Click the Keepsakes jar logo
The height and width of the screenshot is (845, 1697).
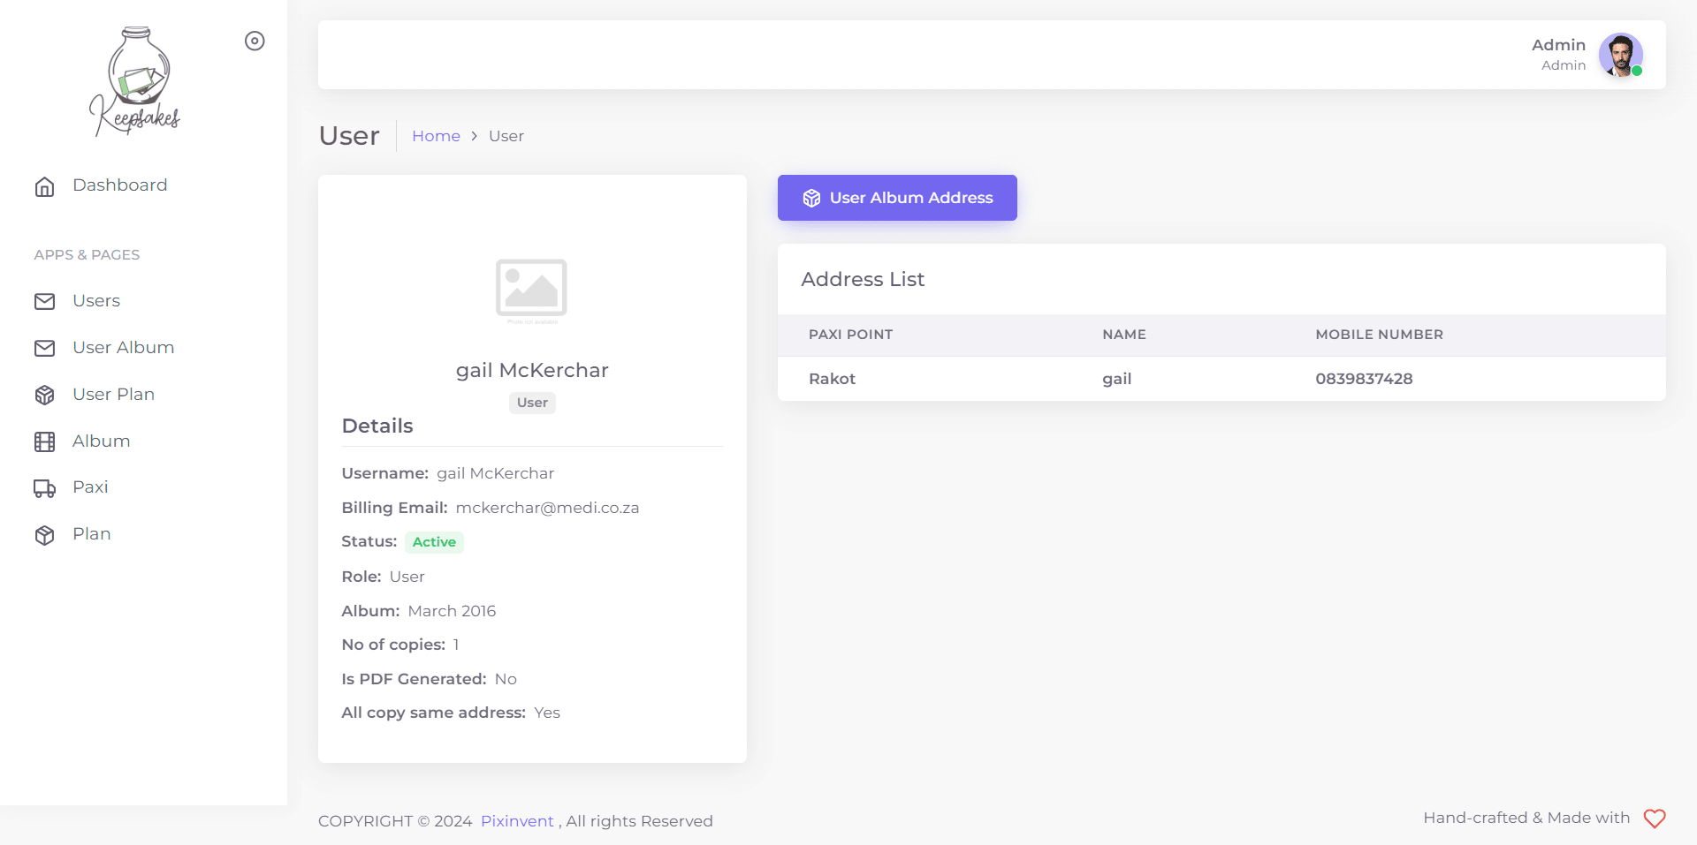click(135, 81)
